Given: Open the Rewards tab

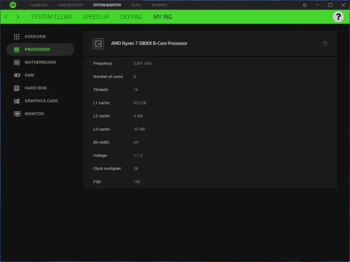Looking at the screenshot, I should coord(160,5).
